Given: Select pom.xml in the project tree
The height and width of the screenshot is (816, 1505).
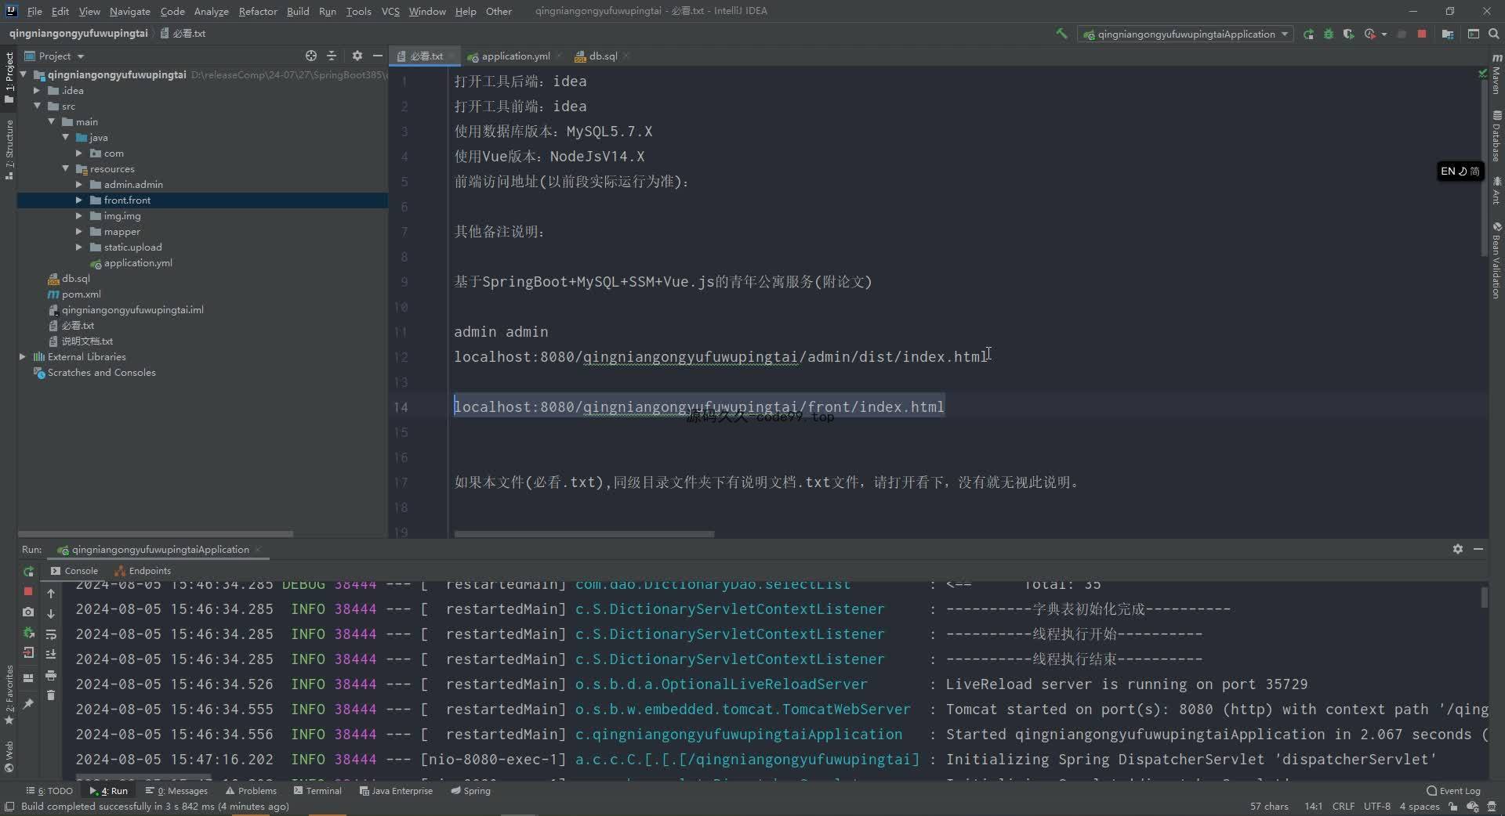Looking at the screenshot, I should tap(82, 294).
